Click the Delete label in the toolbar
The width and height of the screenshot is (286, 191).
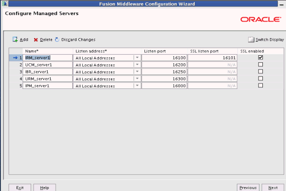(x=46, y=40)
